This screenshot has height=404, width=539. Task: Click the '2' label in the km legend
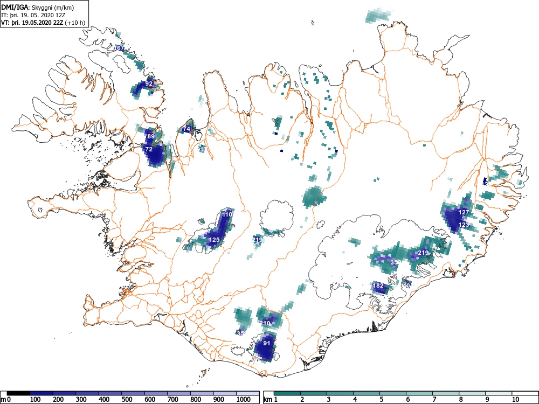pyautogui.click(x=302, y=399)
